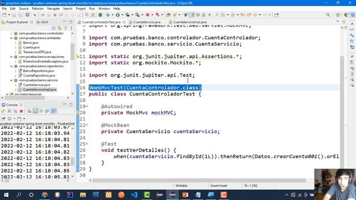The height and width of the screenshot is (200, 356).
Task: Click the Debug bug toolbar icon
Action: (108, 15)
